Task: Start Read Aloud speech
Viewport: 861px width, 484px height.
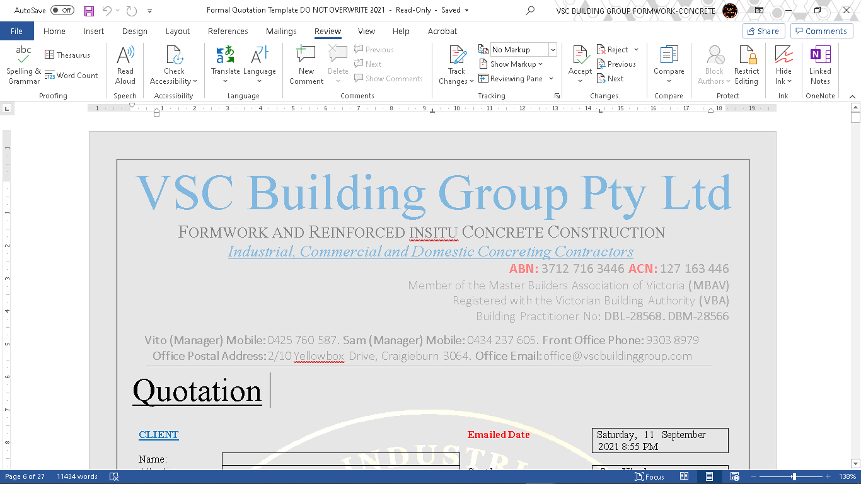Action: [x=125, y=65]
